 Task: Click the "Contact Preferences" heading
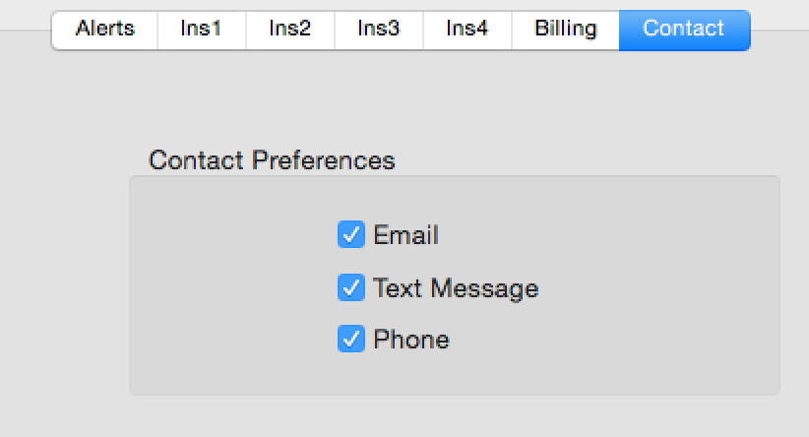click(x=272, y=159)
